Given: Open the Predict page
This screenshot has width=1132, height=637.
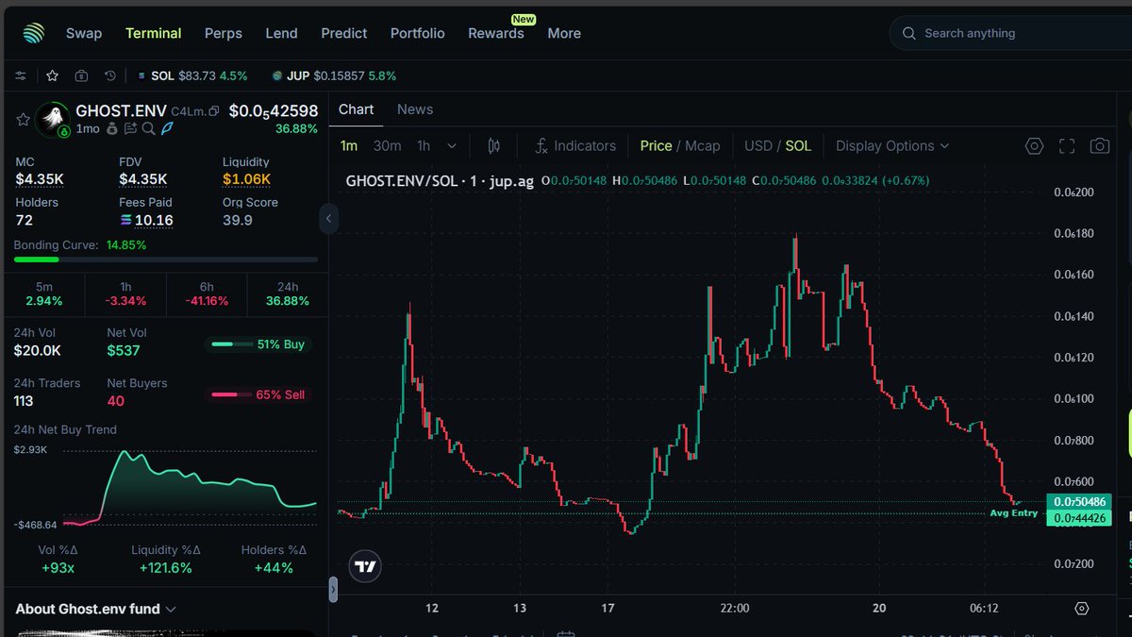Looking at the screenshot, I should pos(344,33).
